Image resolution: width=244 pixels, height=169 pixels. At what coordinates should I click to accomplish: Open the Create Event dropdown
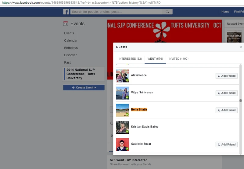click(84, 88)
